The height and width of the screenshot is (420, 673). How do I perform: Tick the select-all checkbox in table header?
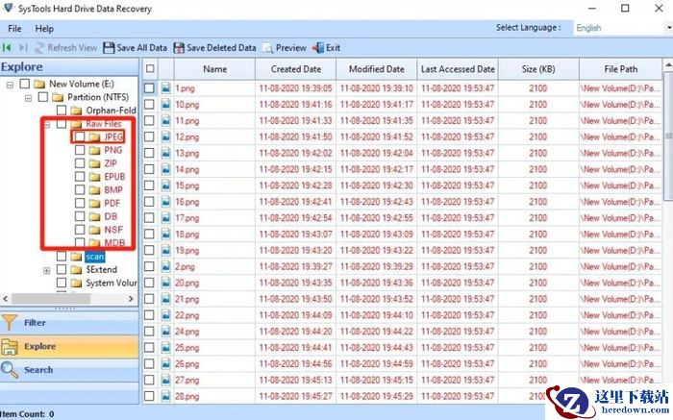click(150, 68)
